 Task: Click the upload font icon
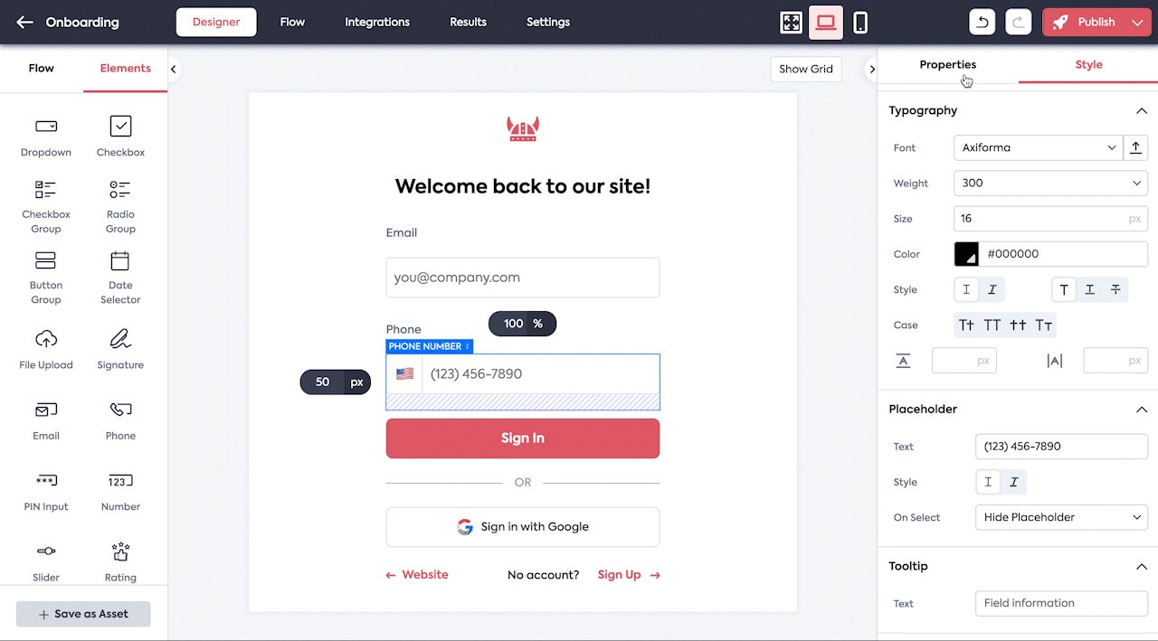(1135, 147)
